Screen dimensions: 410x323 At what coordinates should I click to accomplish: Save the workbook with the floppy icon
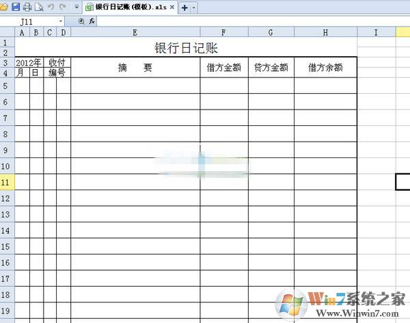16,7
